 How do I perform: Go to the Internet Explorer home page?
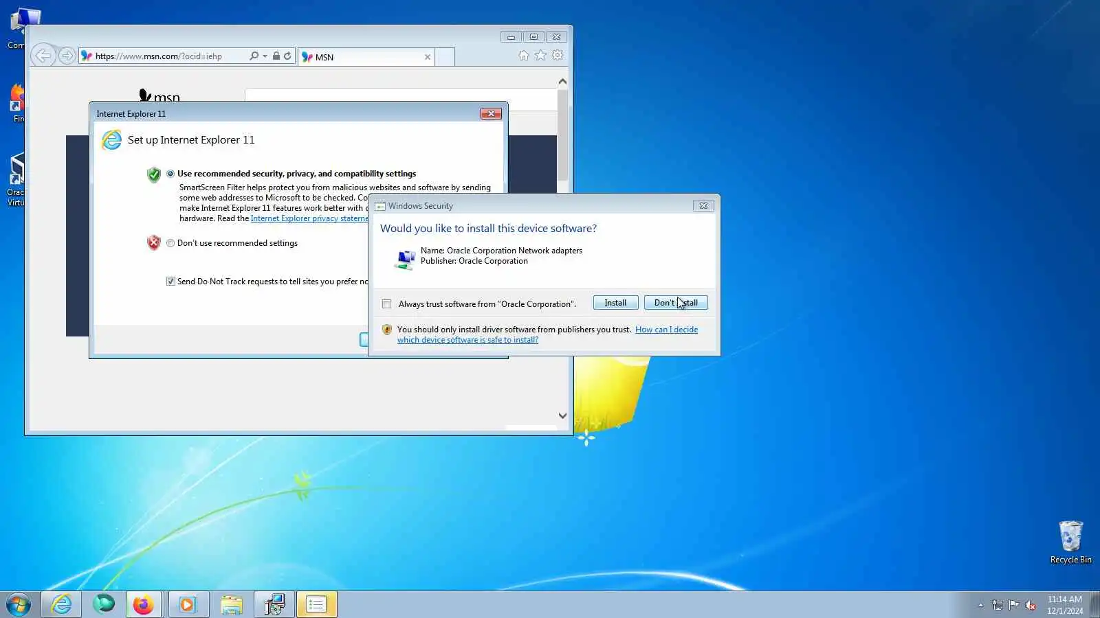(524, 56)
